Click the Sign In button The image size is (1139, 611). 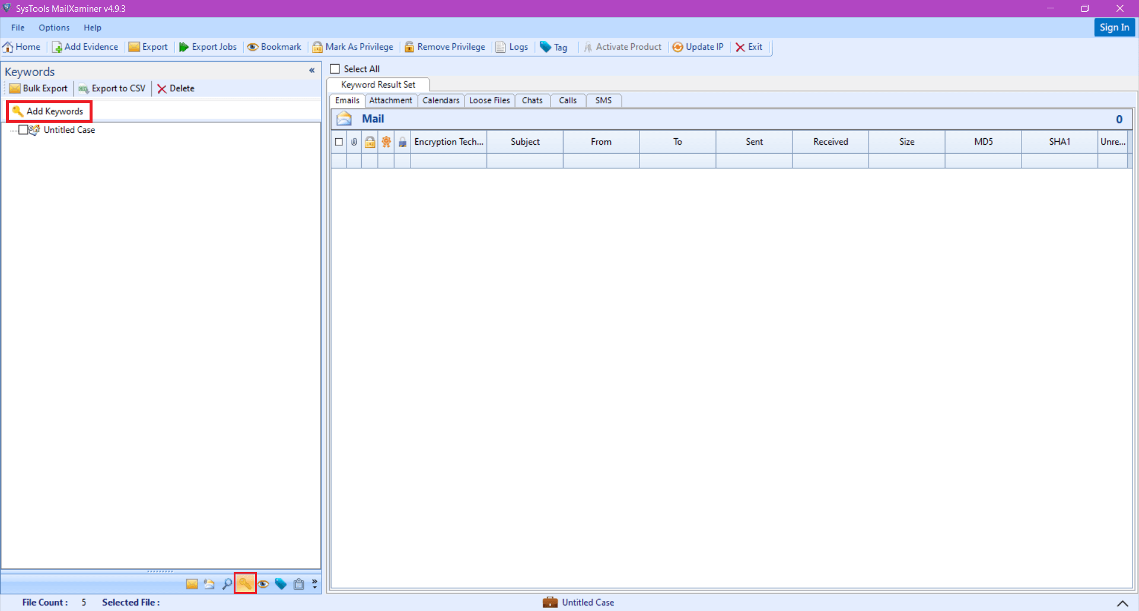(x=1114, y=27)
